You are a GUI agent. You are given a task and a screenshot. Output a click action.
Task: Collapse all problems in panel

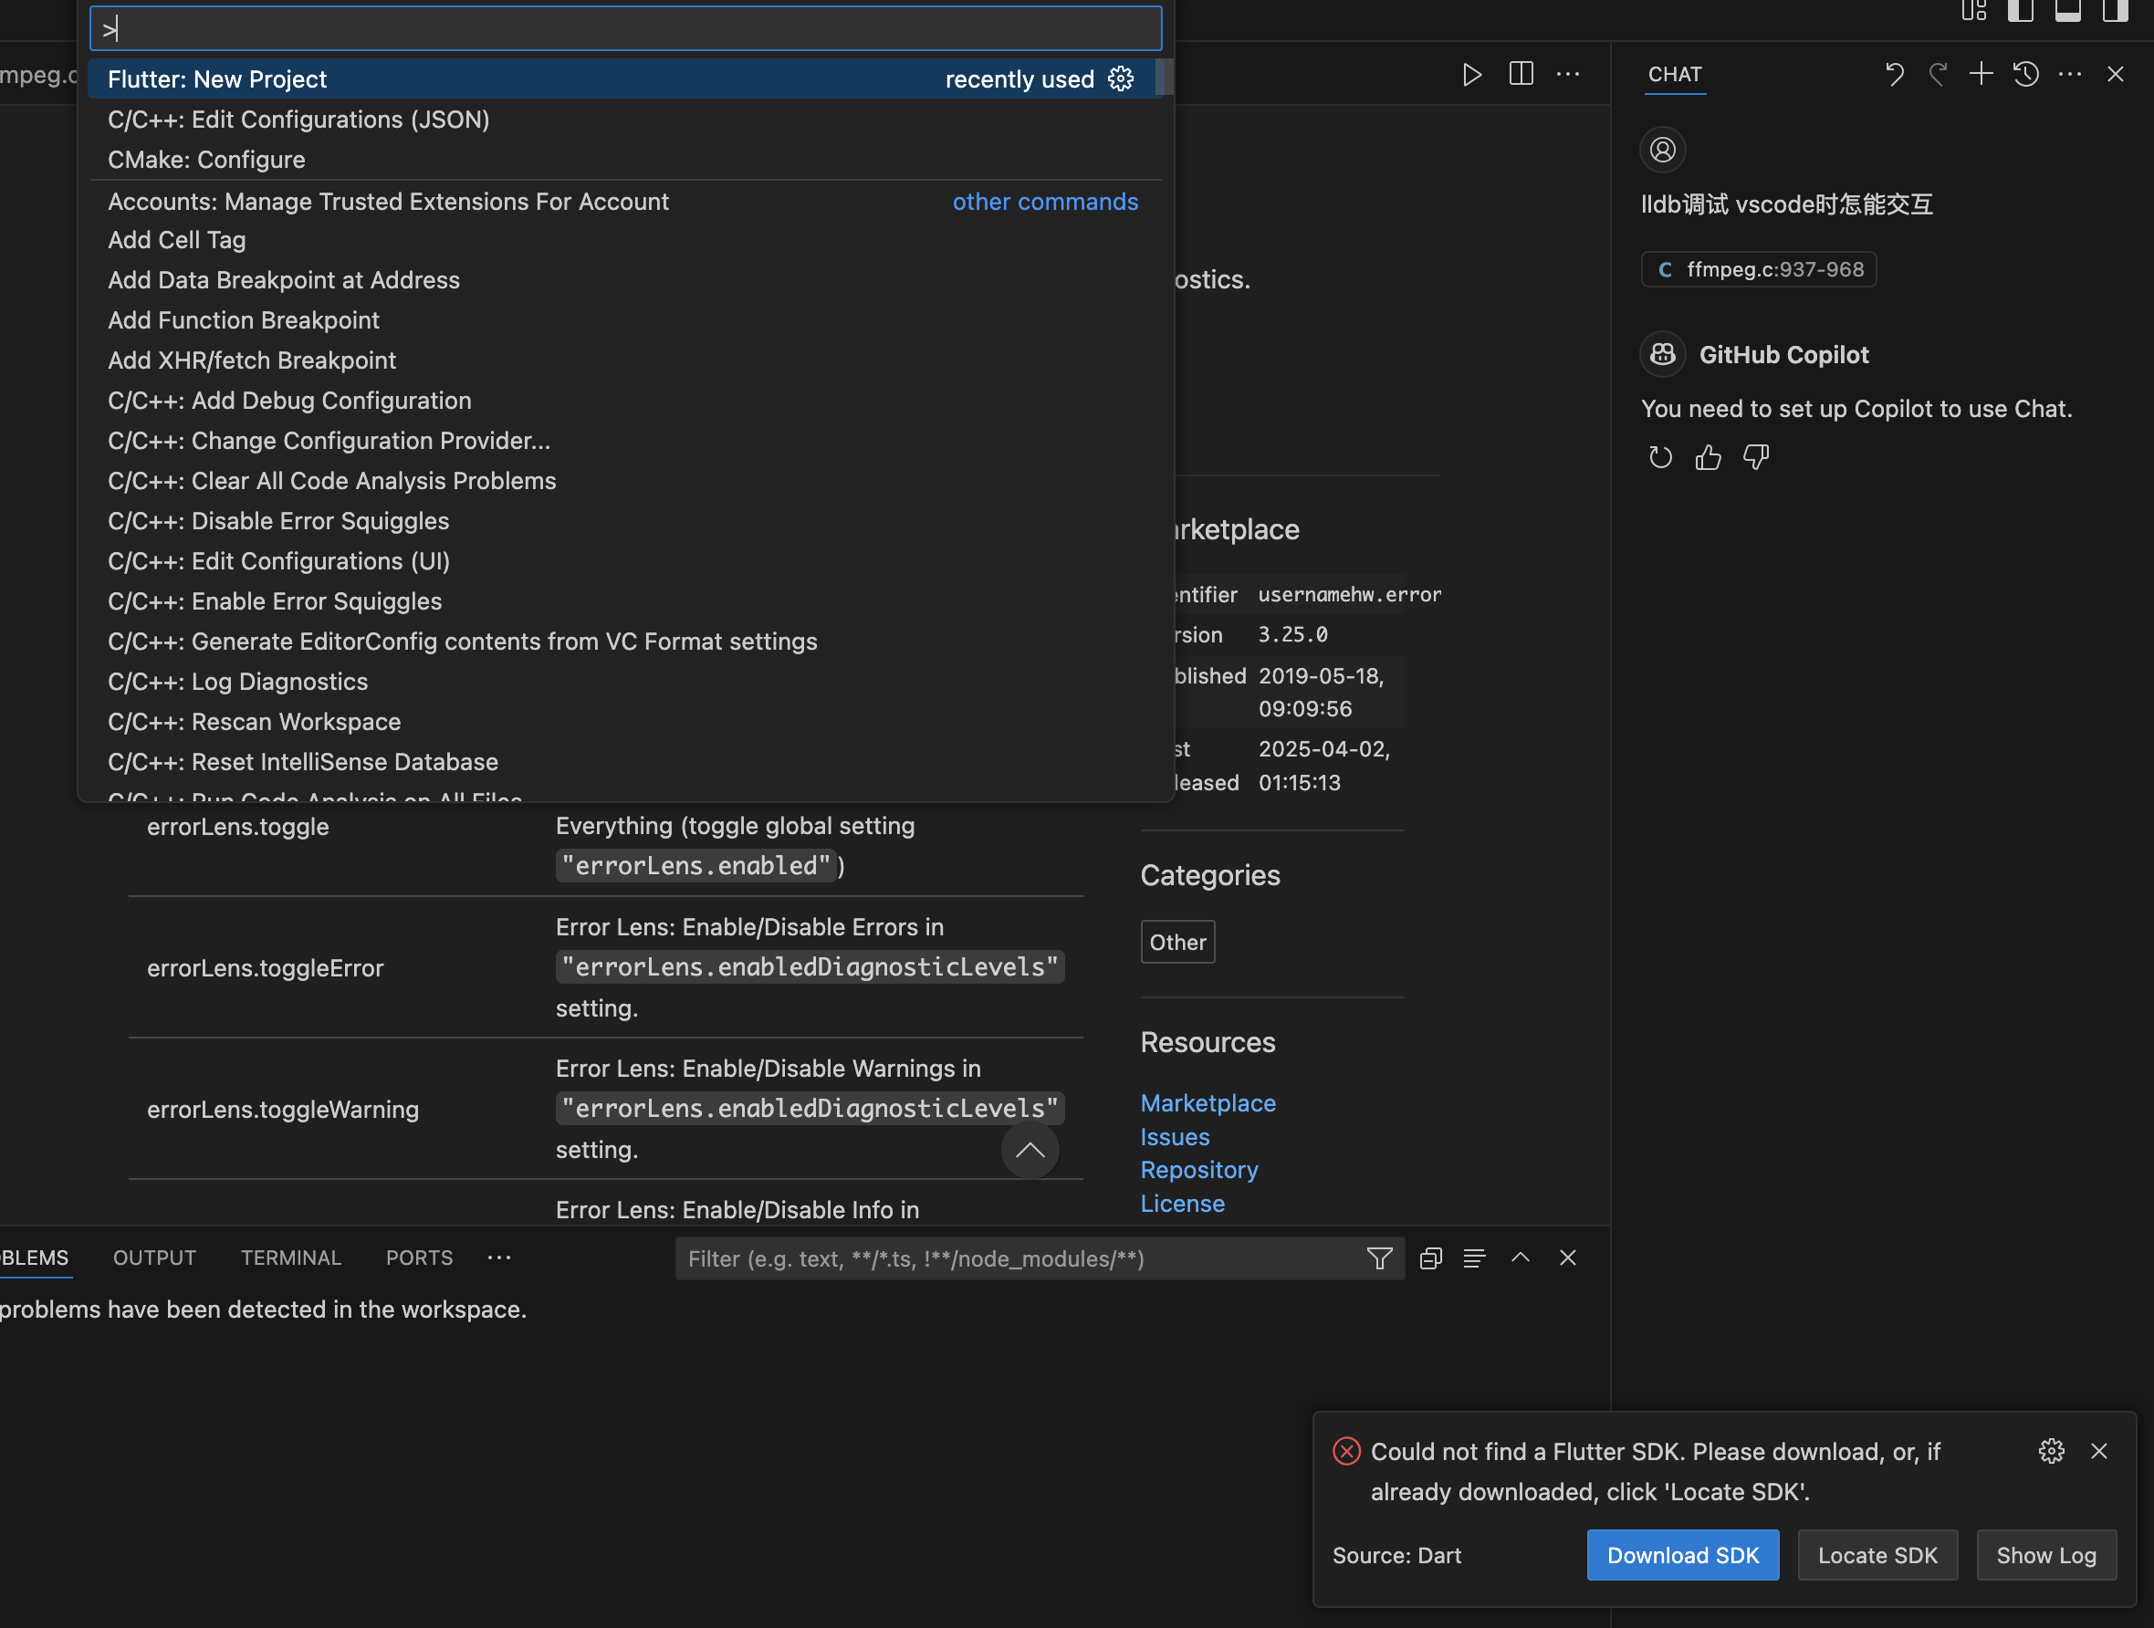coord(1429,1258)
